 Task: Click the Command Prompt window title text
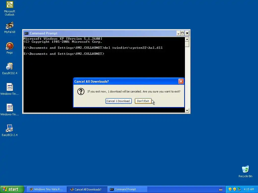43,33
